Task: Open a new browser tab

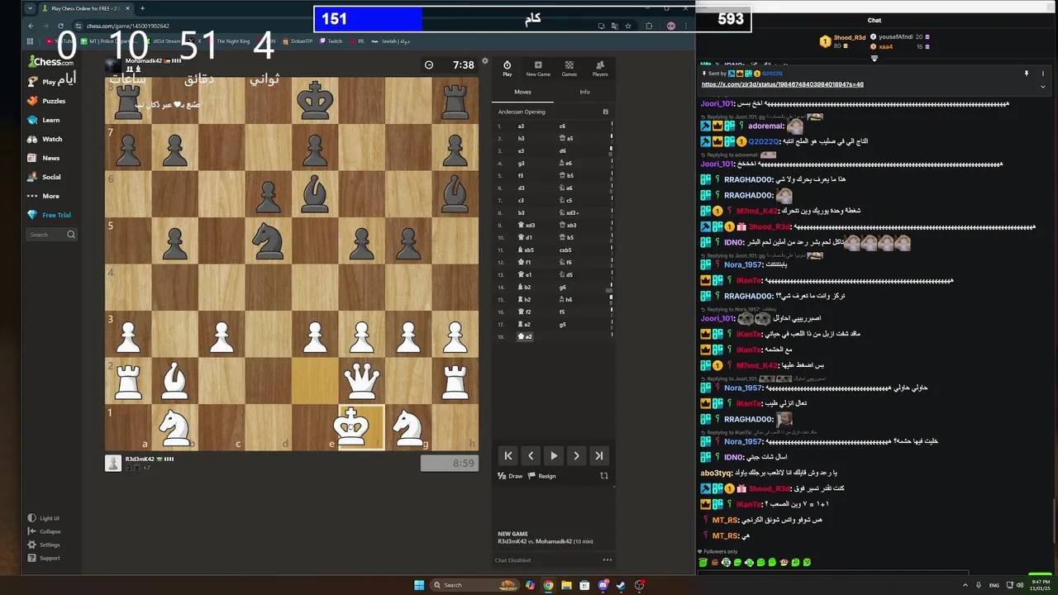Action: 141,8
